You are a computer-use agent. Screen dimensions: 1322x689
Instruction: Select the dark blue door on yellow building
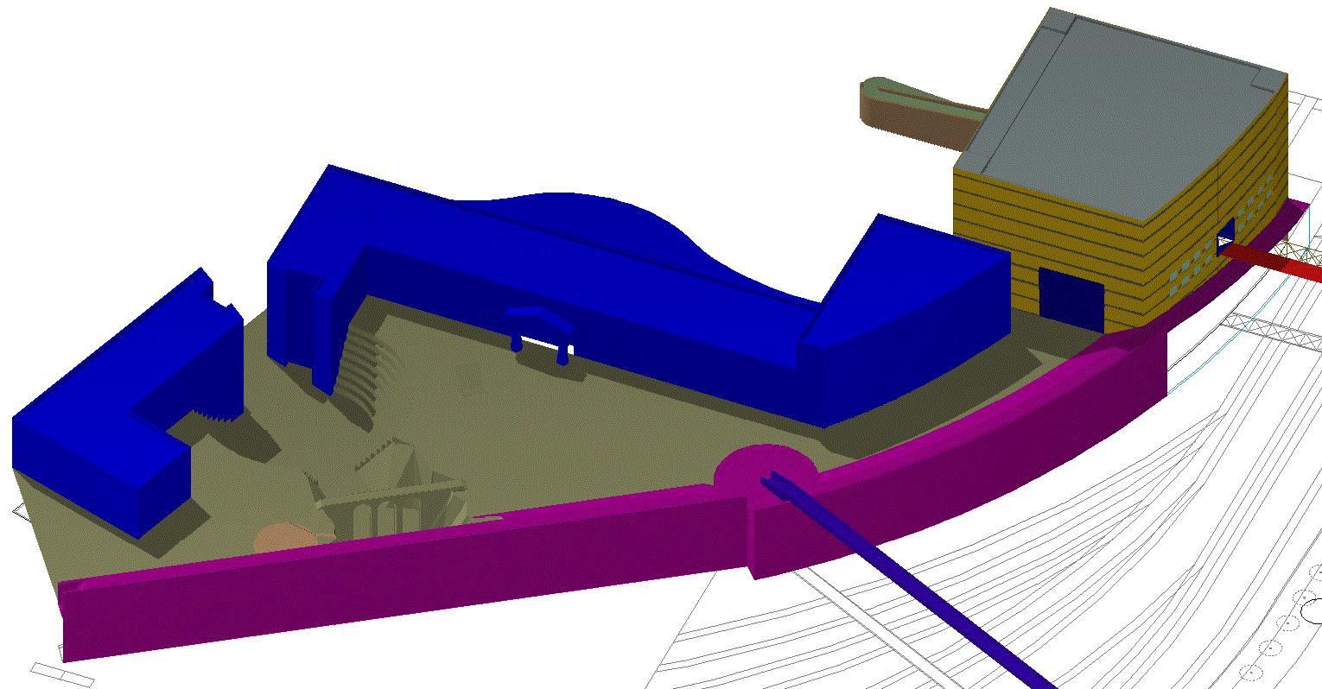[1071, 298]
